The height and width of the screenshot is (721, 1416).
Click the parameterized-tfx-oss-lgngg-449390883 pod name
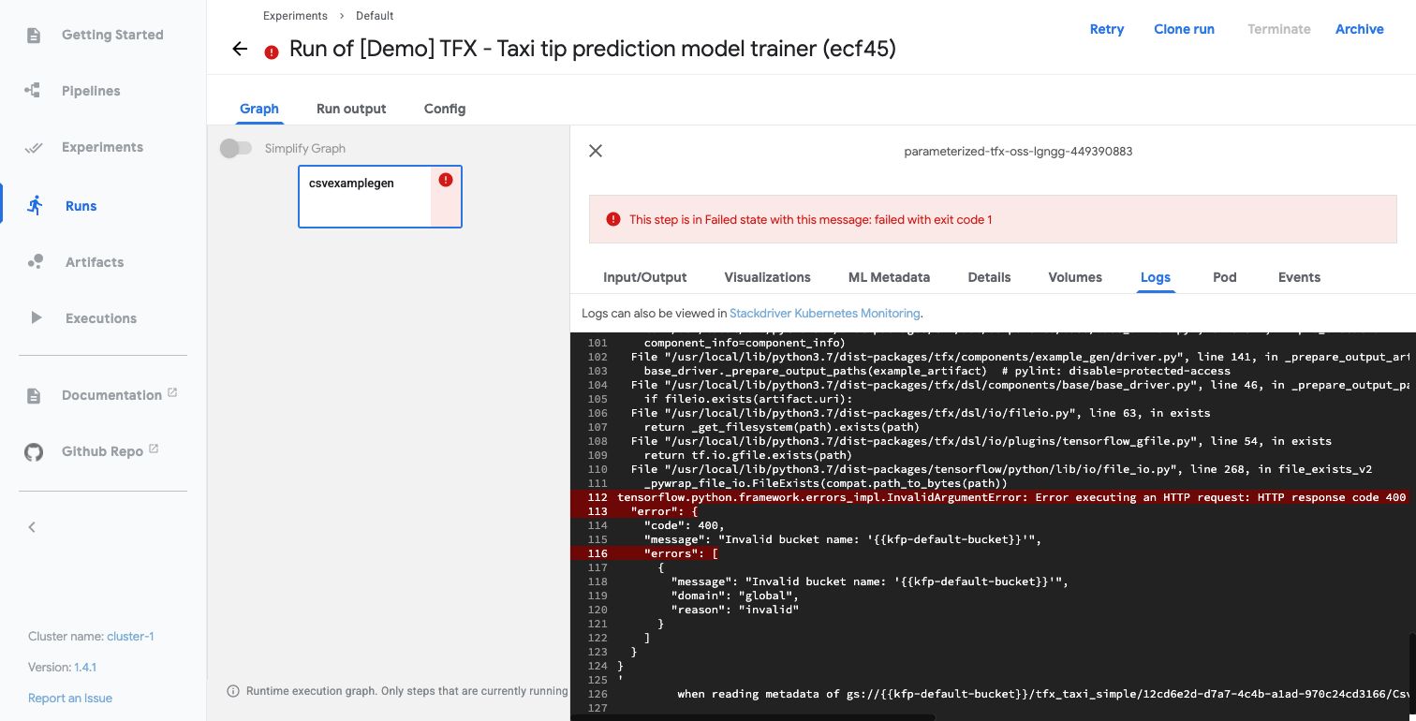click(x=1018, y=151)
